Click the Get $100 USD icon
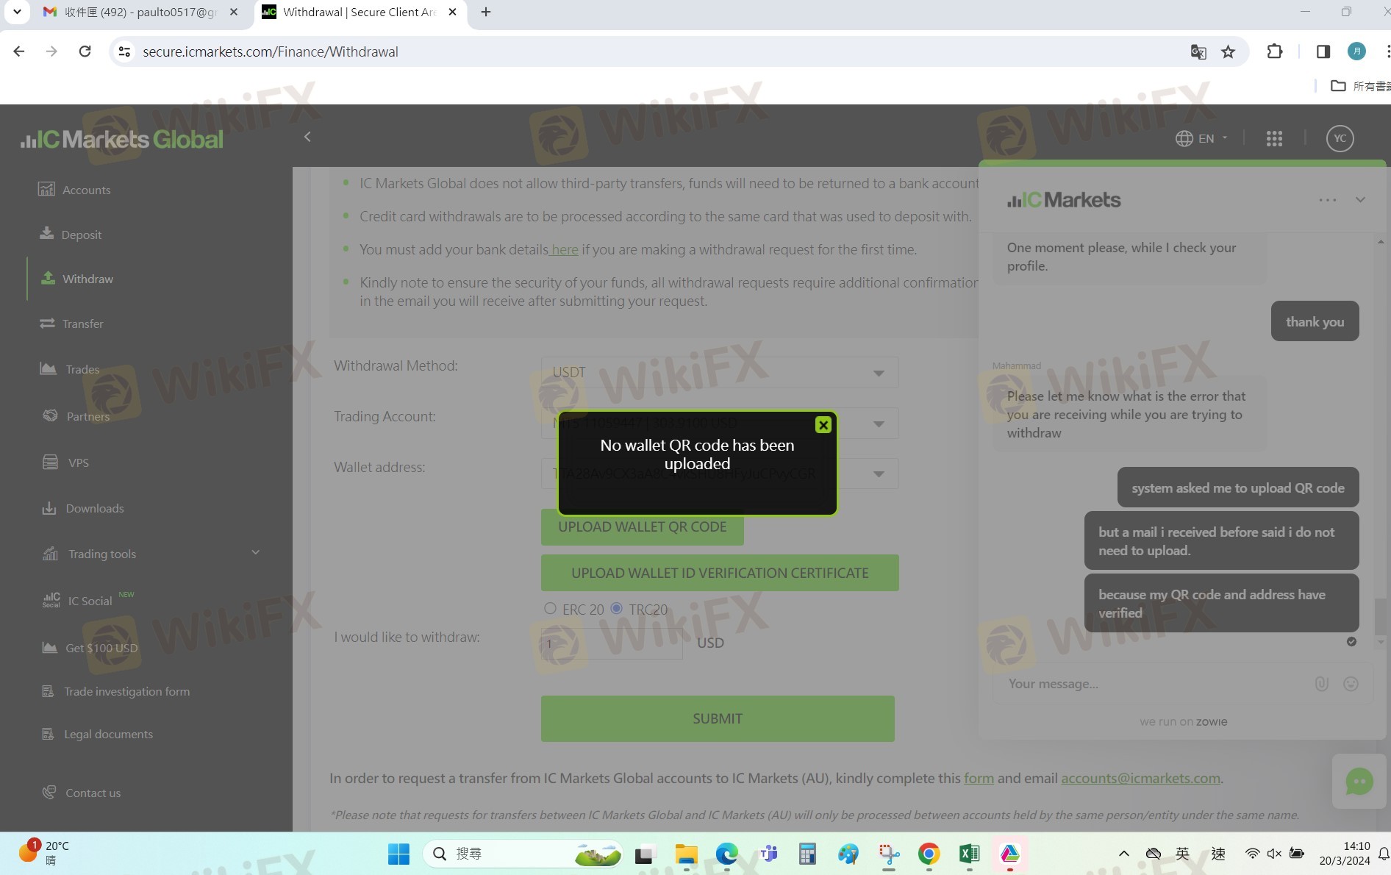 pyautogui.click(x=49, y=648)
